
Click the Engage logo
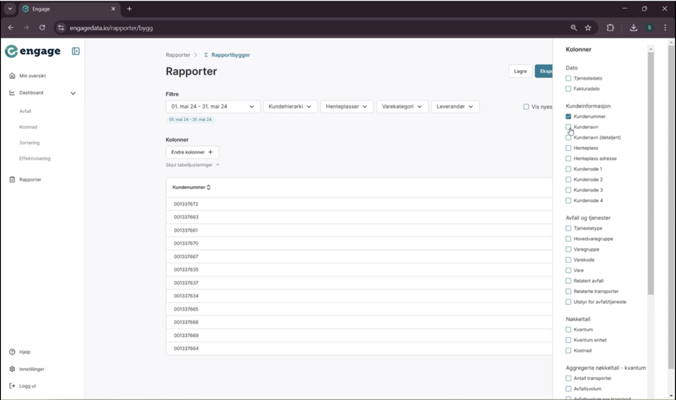point(33,51)
